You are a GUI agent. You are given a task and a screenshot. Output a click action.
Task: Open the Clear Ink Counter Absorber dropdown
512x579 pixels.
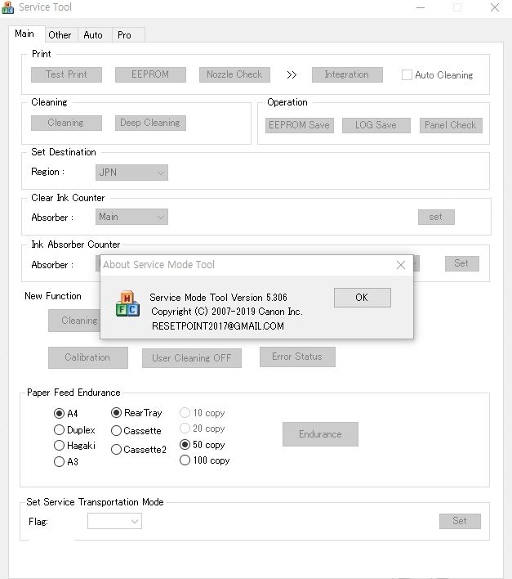132,217
